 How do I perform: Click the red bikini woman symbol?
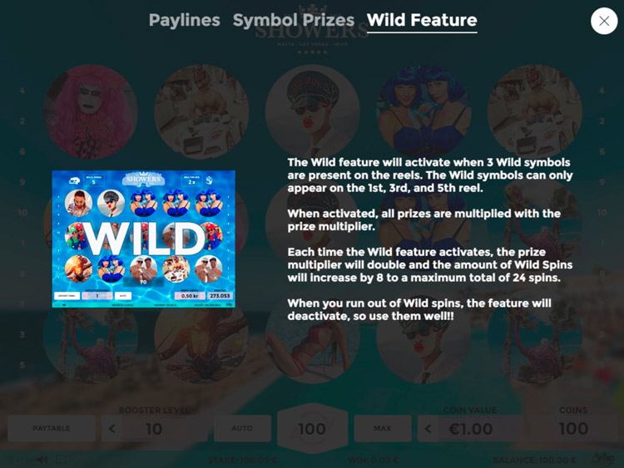point(312,342)
